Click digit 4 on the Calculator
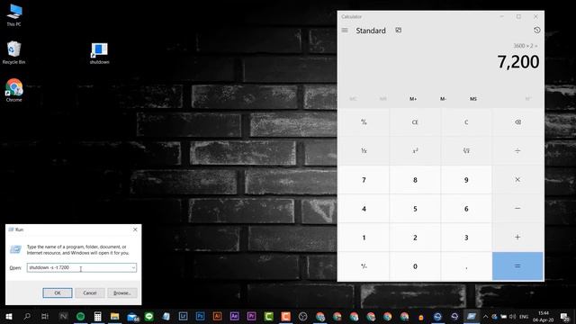The image size is (576, 324). pyautogui.click(x=364, y=209)
